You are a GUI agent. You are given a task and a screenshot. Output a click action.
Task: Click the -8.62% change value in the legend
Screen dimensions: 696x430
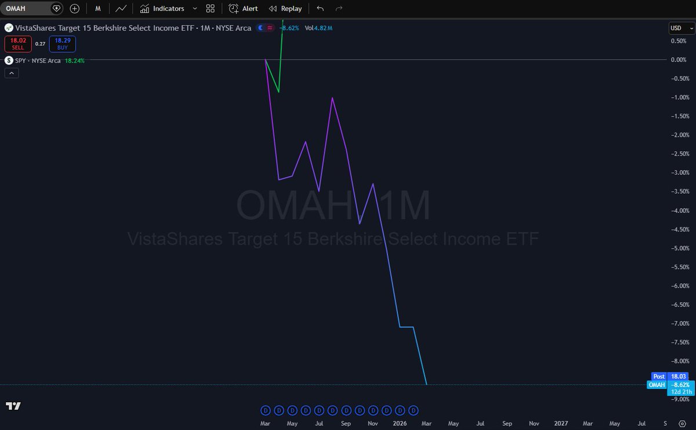[289, 28]
